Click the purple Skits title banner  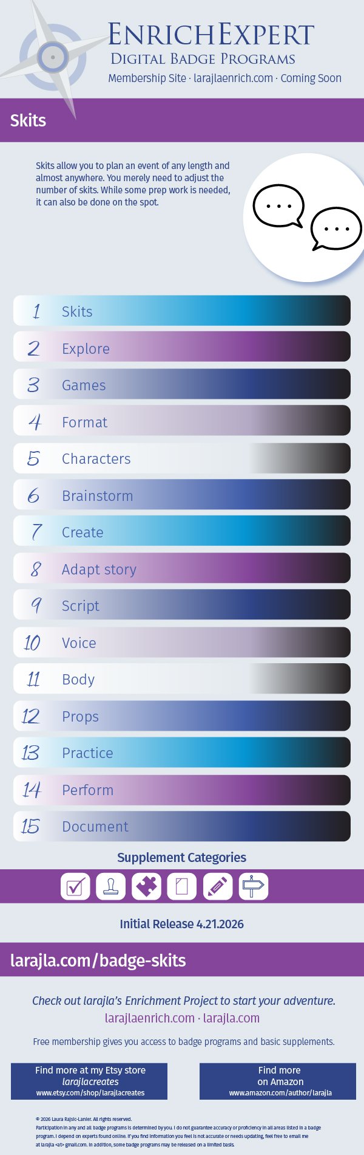(182, 120)
